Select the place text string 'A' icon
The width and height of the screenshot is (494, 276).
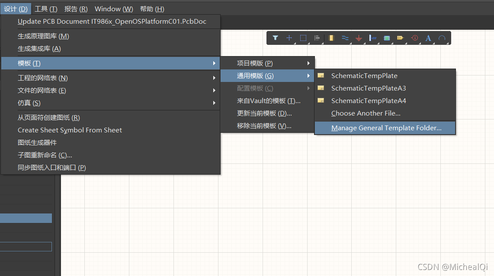click(428, 38)
